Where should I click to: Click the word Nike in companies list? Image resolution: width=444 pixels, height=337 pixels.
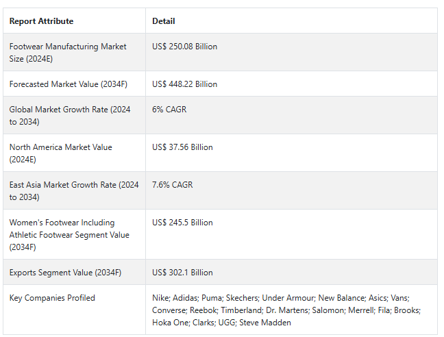[160, 298]
